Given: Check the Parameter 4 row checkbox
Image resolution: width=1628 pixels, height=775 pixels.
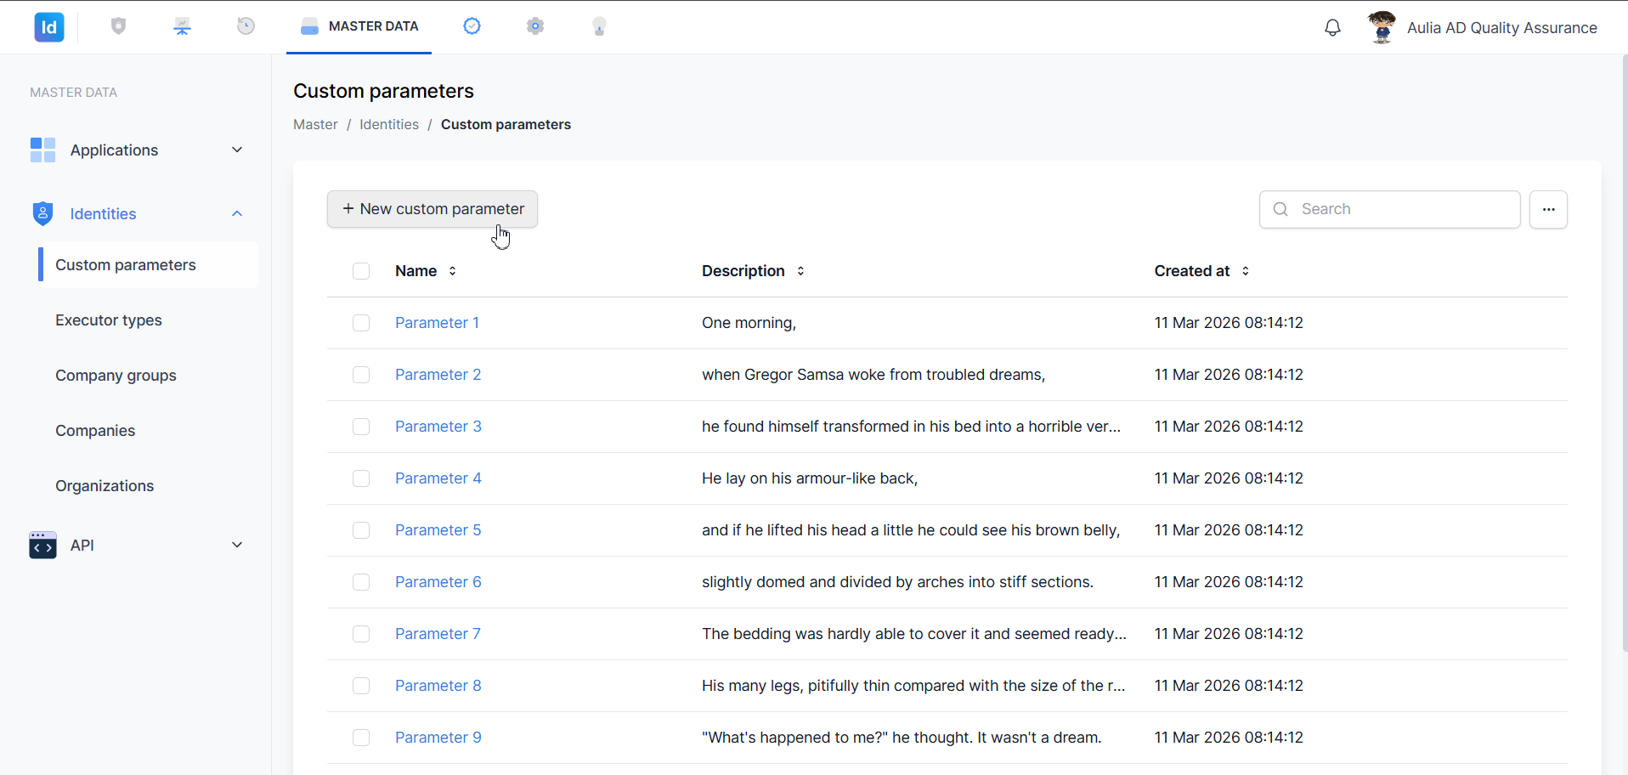Looking at the screenshot, I should [361, 478].
